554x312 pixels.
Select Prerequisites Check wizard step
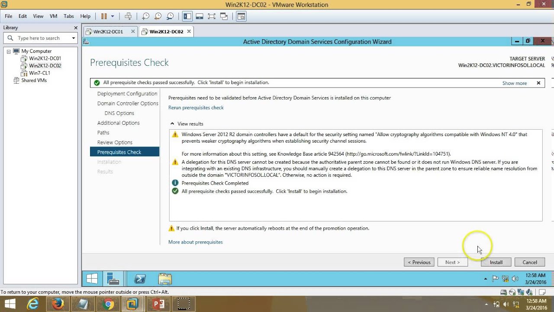click(125, 152)
